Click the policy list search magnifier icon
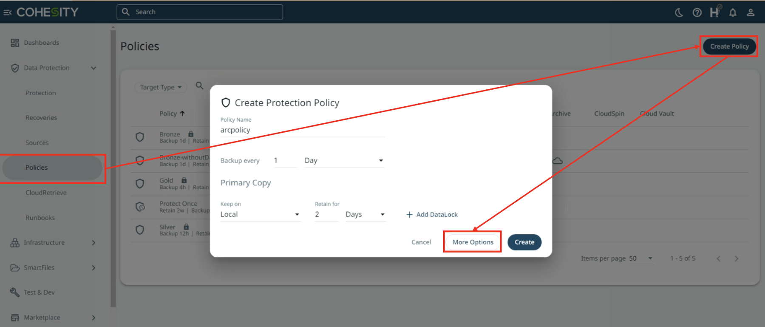Image resolution: width=765 pixels, height=327 pixels. [x=199, y=86]
